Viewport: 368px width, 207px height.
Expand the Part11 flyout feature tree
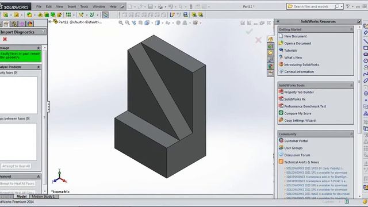(x=50, y=22)
